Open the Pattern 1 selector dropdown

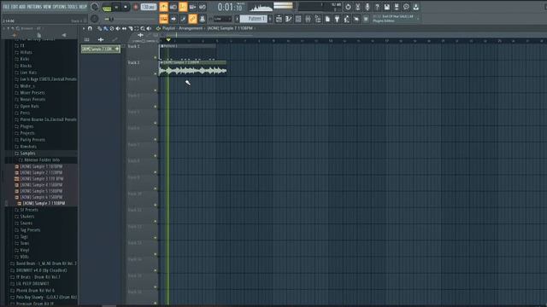point(254,19)
